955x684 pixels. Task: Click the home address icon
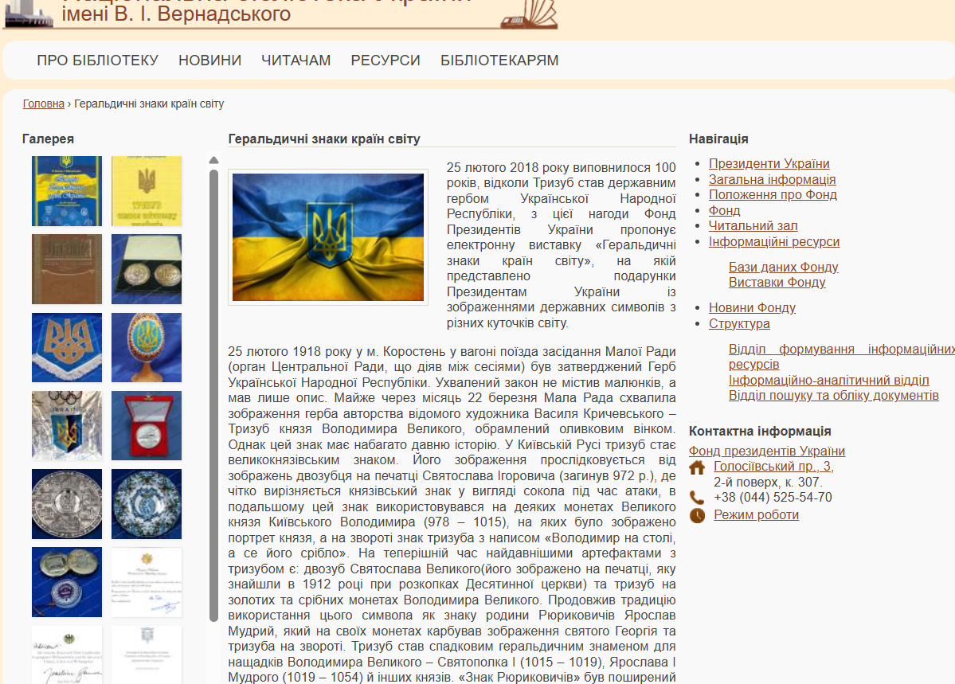coord(697,467)
